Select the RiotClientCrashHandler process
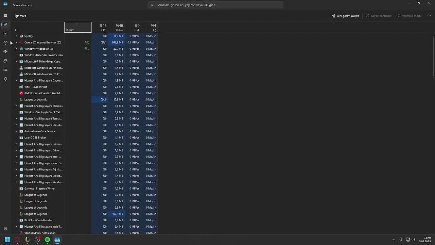This screenshot has width=435, height=245. pyautogui.click(x=85, y=220)
